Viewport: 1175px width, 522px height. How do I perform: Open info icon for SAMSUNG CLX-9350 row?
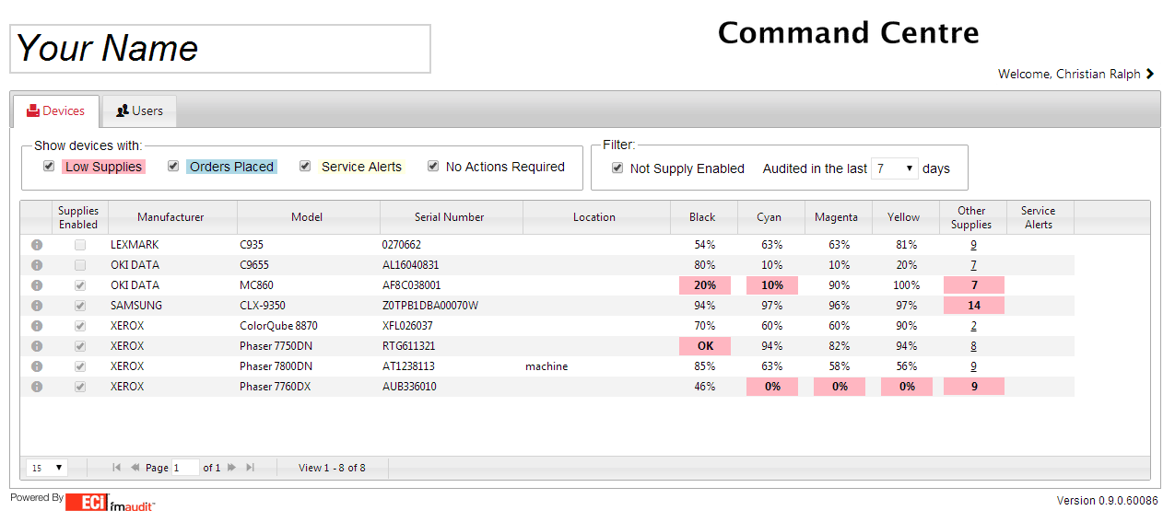37,306
